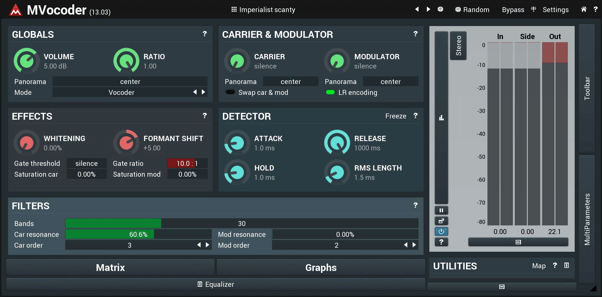602x297 pixels.
Task: Open the Equalizer panel
Action: coord(216,284)
